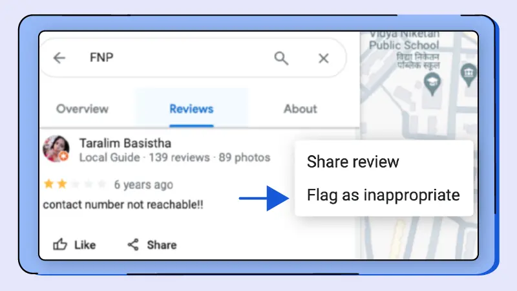Click 'Local Guide · 139 reviews · 89 photos' text
Screen dimensions: 517x291
click(x=174, y=157)
